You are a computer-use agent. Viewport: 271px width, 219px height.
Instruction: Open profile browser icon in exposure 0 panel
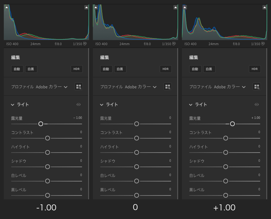pyautogui.click(x=167, y=87)
